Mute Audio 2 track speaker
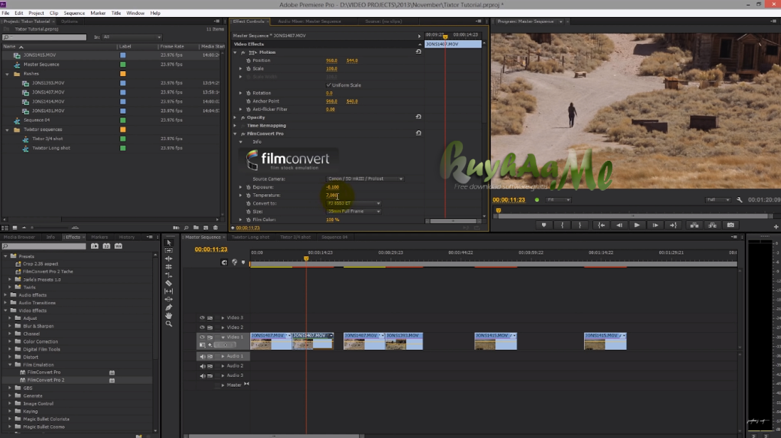Image resolution: width=781 pixels, height=438 pixels. [202, 365]
